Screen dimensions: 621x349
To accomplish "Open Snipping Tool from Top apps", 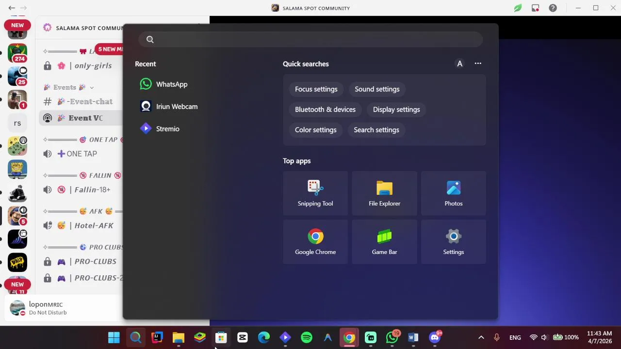I will pyautogui.click(x=315, y=193).
